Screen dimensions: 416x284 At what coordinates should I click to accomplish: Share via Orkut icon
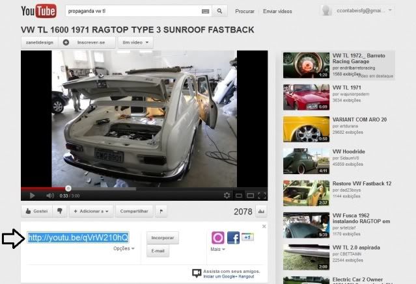point(218,238)
